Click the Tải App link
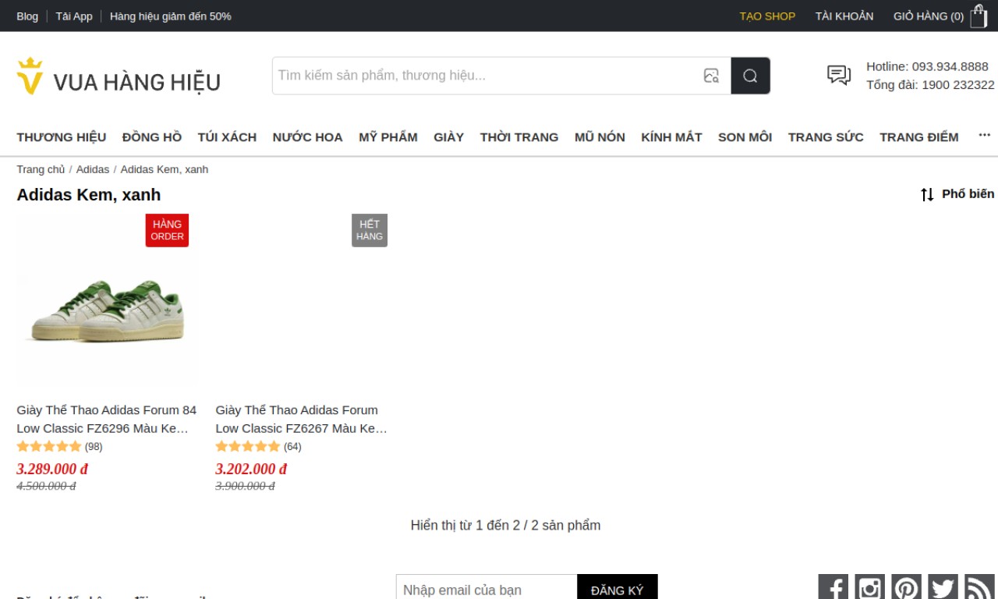The width and height of the screenshot is (998, 599). click(x=74, y=16)
